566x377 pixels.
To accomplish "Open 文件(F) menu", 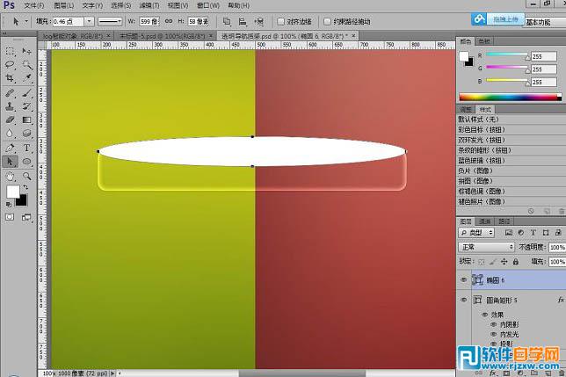I will (34, 5).
